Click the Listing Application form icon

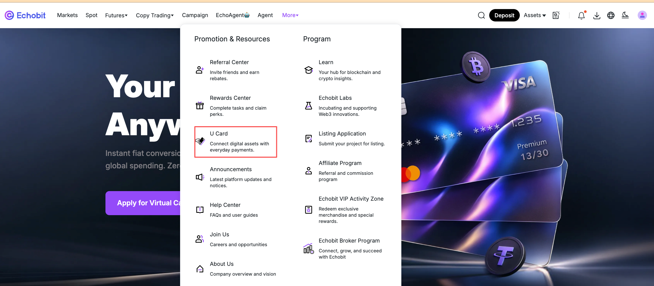tap(309, 139)
